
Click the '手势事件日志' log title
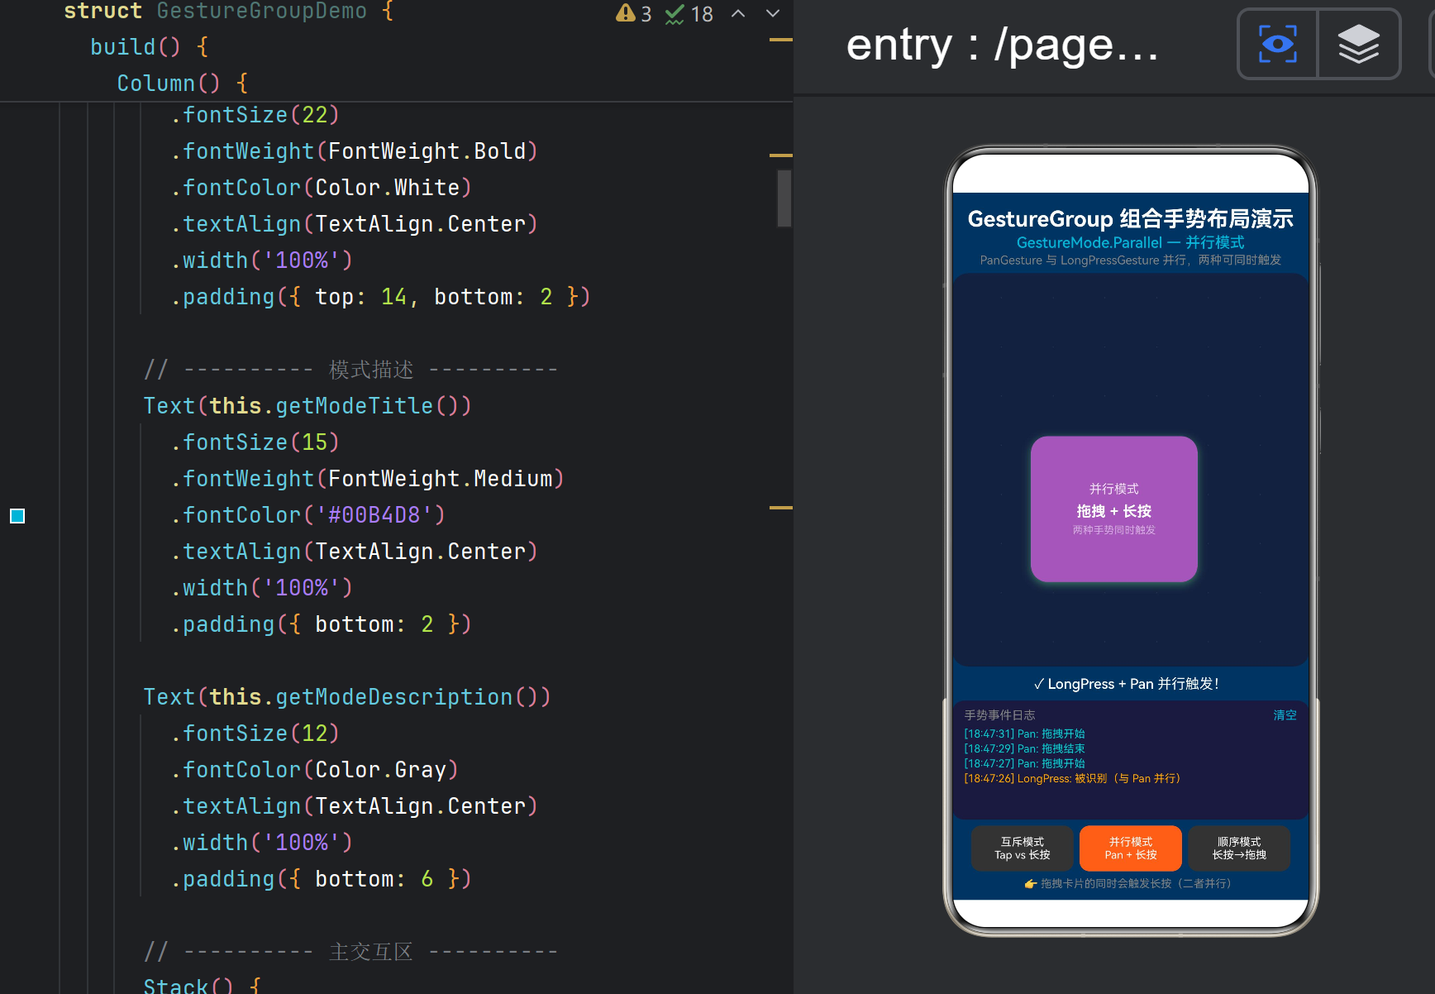999,715
